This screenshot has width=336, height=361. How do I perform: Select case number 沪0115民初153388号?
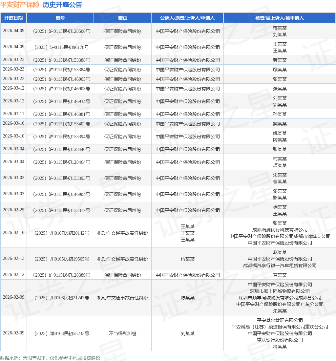[61, 60]
